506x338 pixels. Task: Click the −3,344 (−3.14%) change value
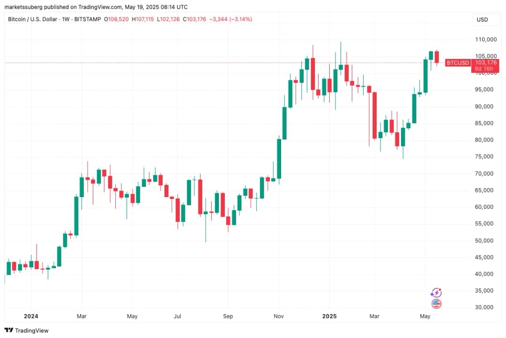tap(231, 19)
